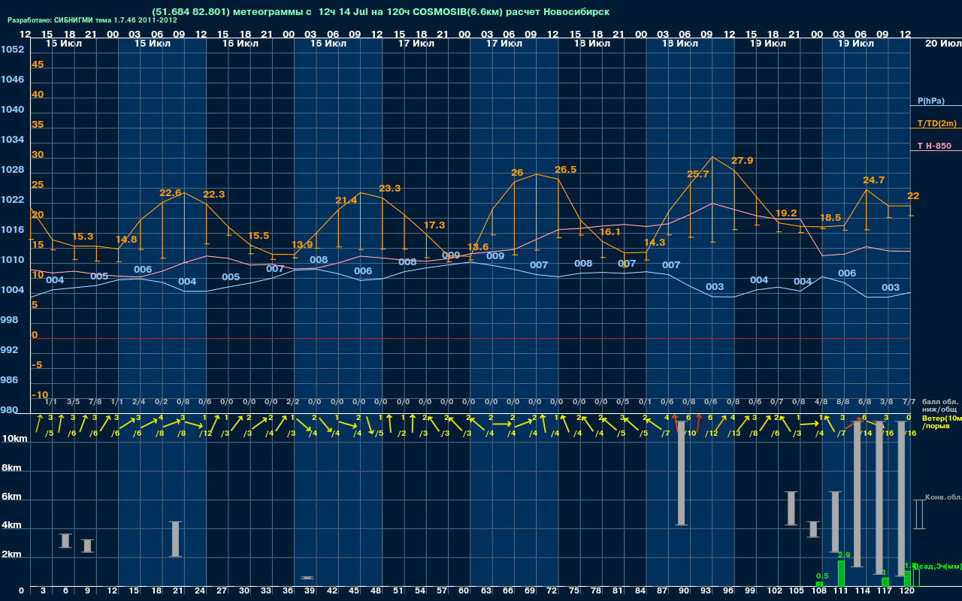The height and width of the screenshot is (601, 962).
Task: Click the 1052 pressure axis label
Action: [x=12, y=50]
